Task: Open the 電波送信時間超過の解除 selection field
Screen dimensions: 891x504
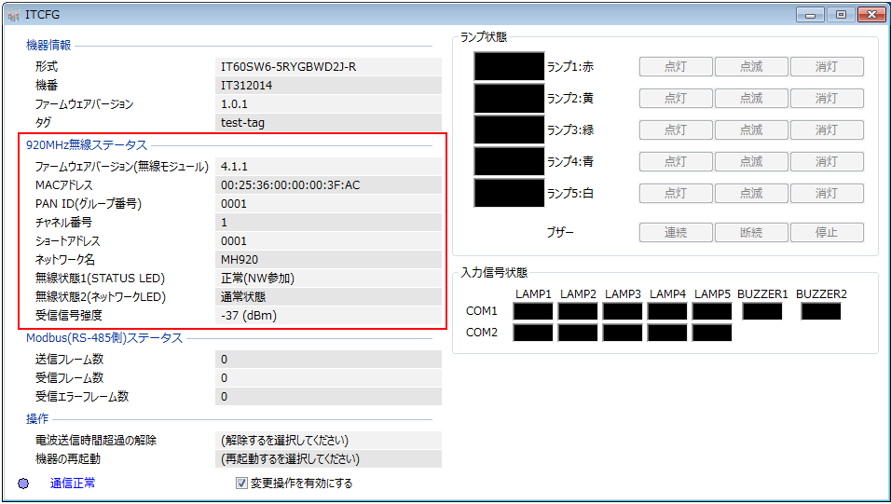Action: 327,440
